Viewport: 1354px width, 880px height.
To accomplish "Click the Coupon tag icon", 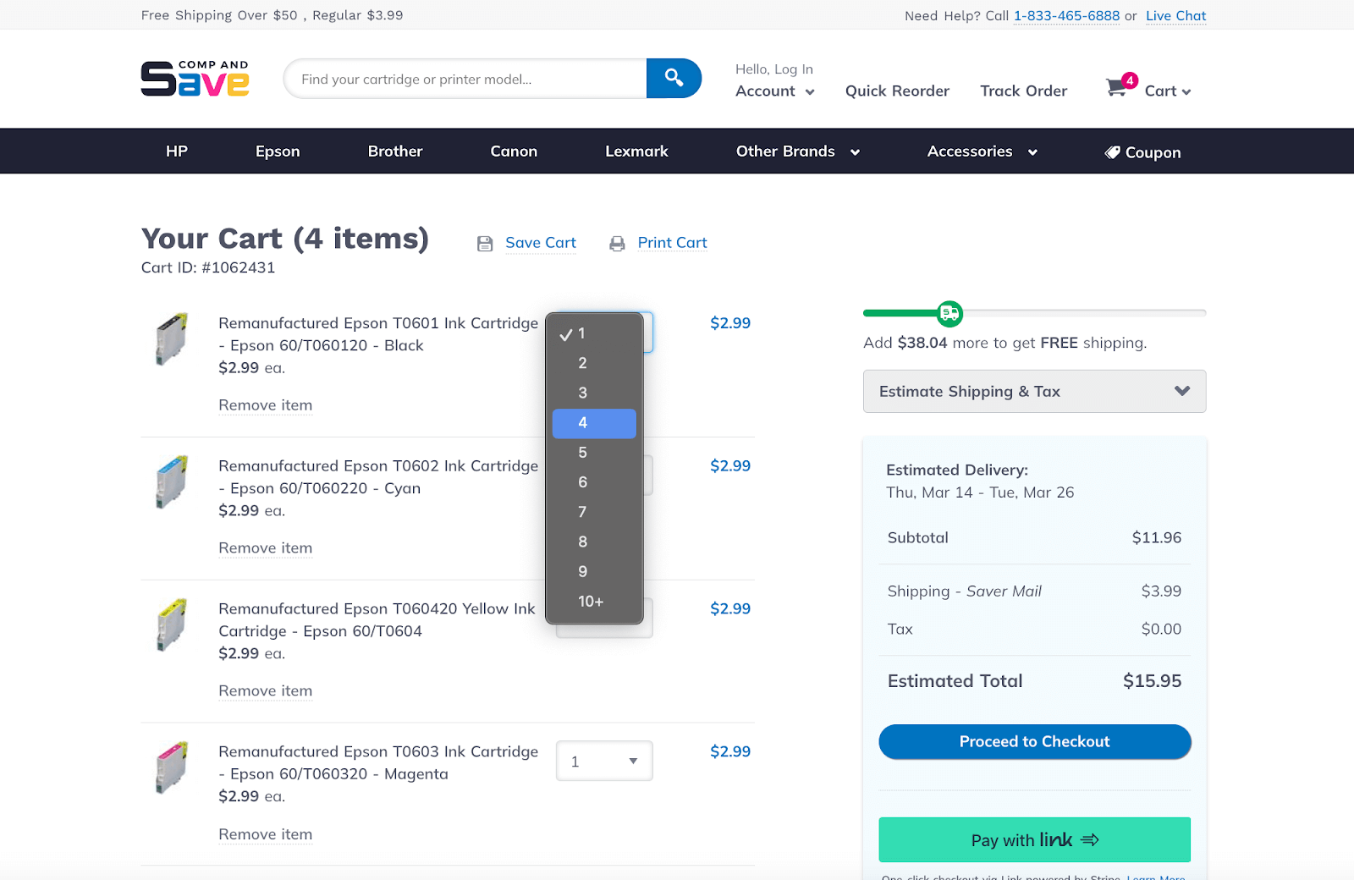I will (1112, 152).
